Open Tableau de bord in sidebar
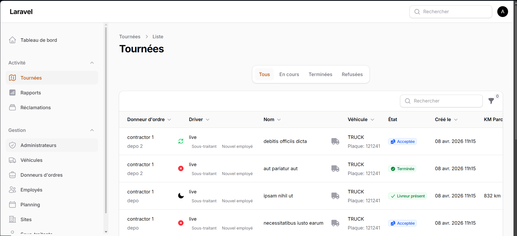517x236 pixels. click(52, 40)
